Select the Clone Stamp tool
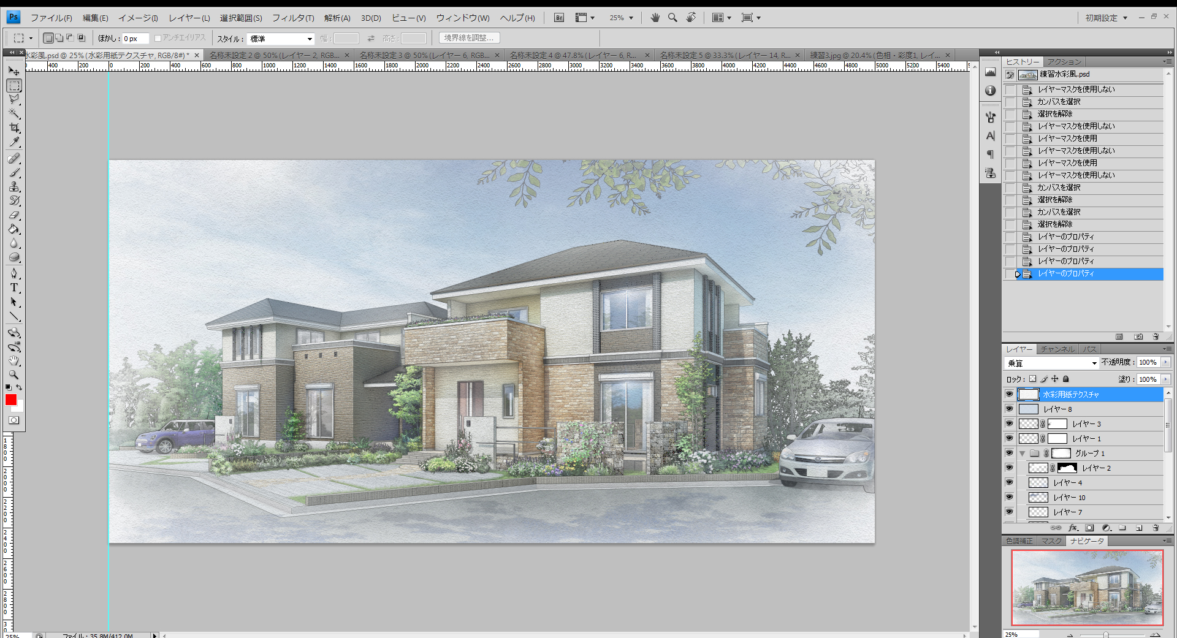 [14, 187]
